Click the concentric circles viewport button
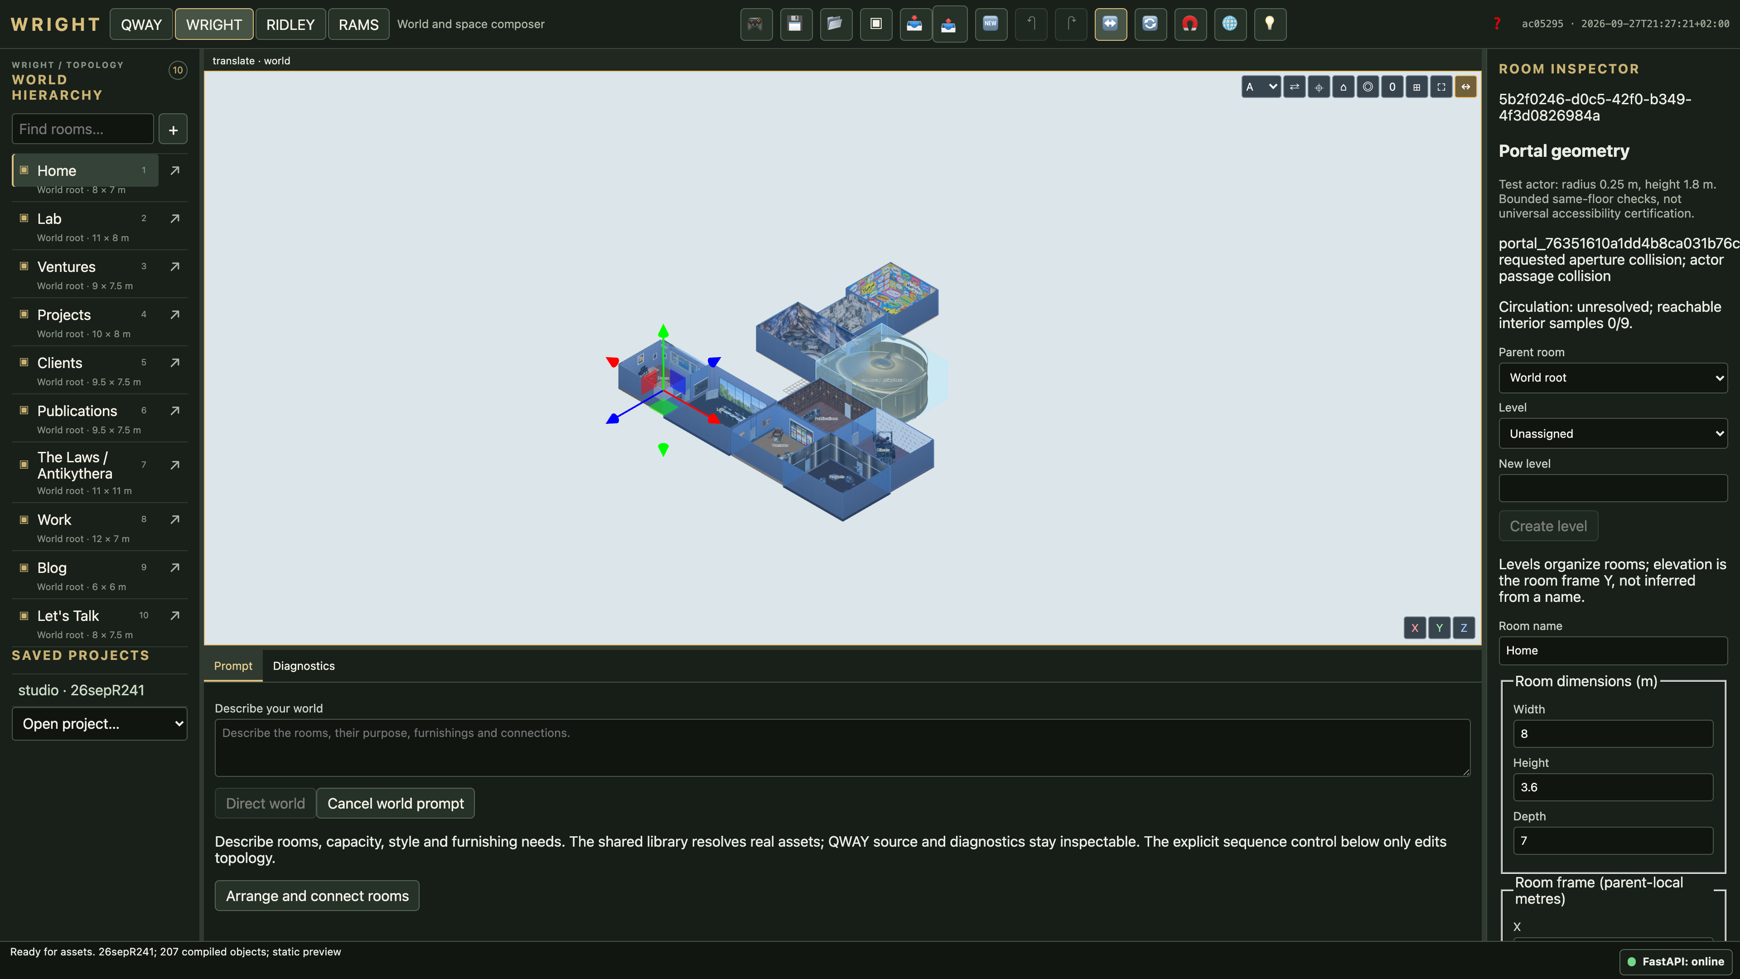The width and height of the screenshot is (1740, 979). (1368, 87)
